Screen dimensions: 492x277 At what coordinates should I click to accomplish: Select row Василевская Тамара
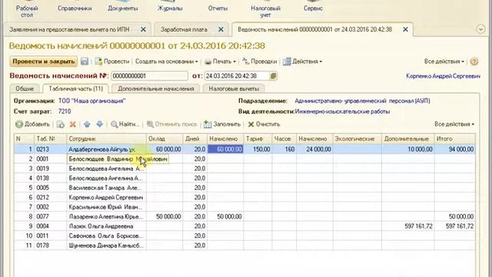point(244,188)
